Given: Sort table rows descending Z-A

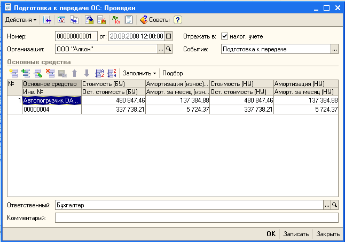Looking at the screenshot, I should (x=112, y=73).
